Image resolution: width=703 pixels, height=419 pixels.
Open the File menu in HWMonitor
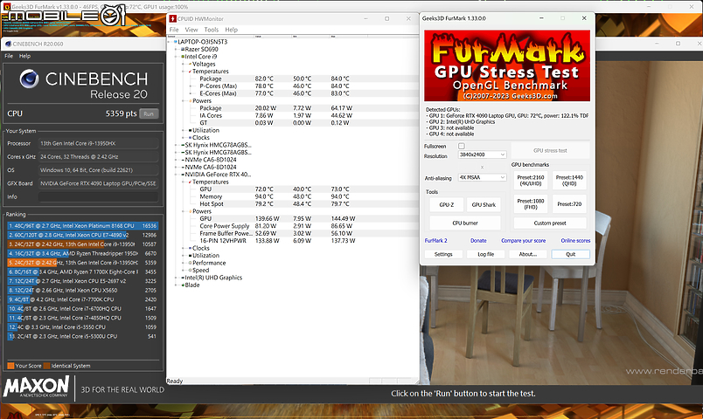click(x=174, y=30)
